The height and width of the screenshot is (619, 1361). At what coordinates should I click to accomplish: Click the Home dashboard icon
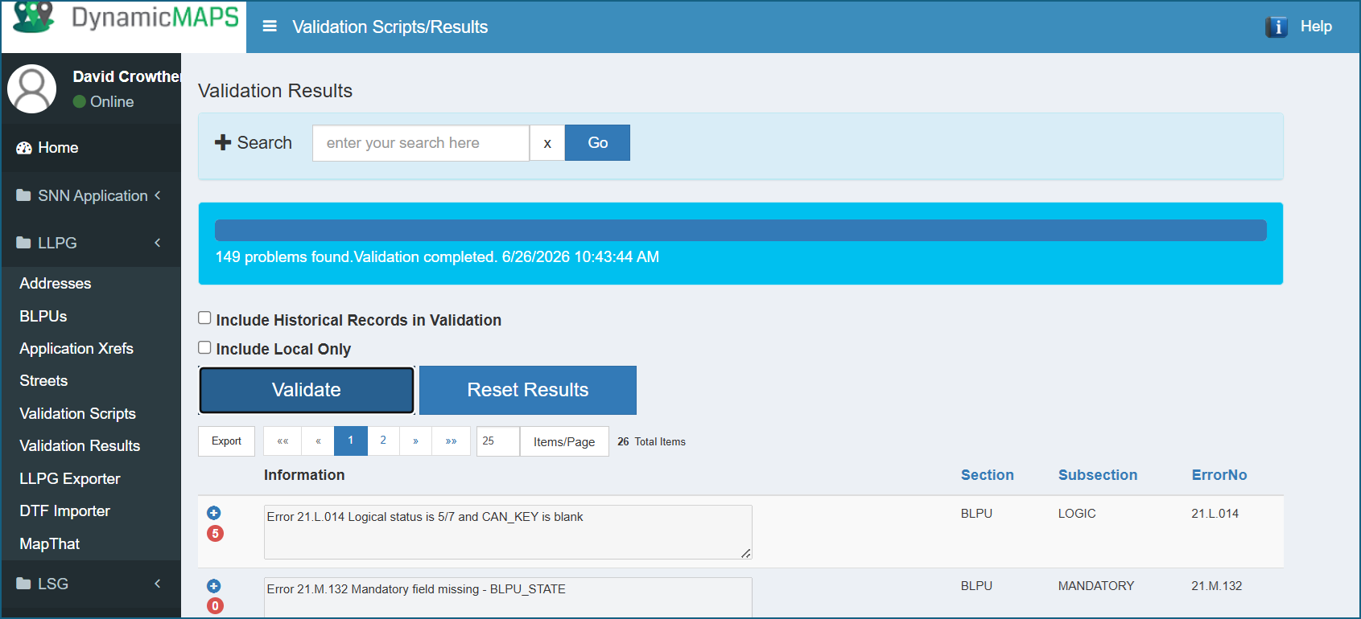click(24, 148)
